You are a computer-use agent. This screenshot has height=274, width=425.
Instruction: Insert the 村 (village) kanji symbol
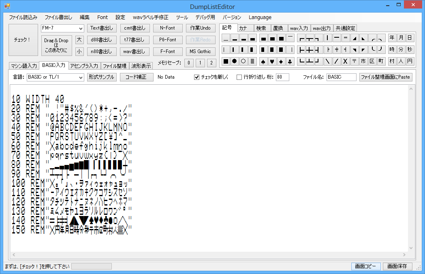coord(392,61)
